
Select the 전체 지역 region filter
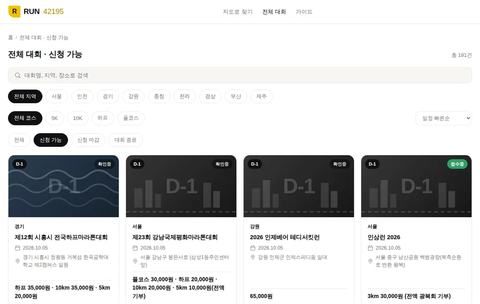point(25,97)
